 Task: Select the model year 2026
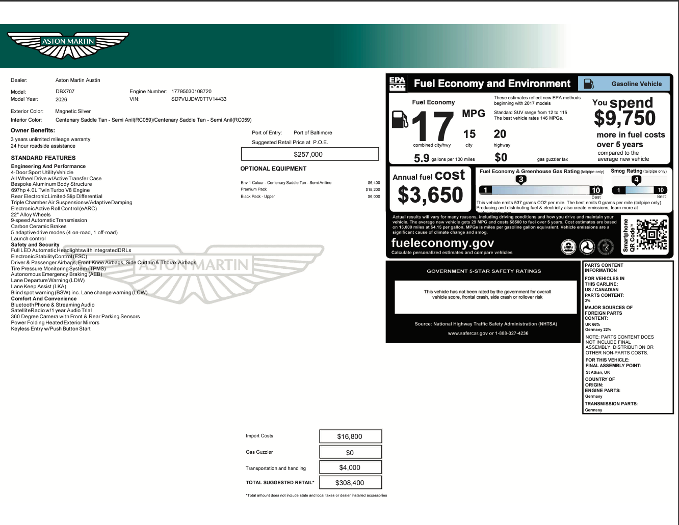point(61,99)
